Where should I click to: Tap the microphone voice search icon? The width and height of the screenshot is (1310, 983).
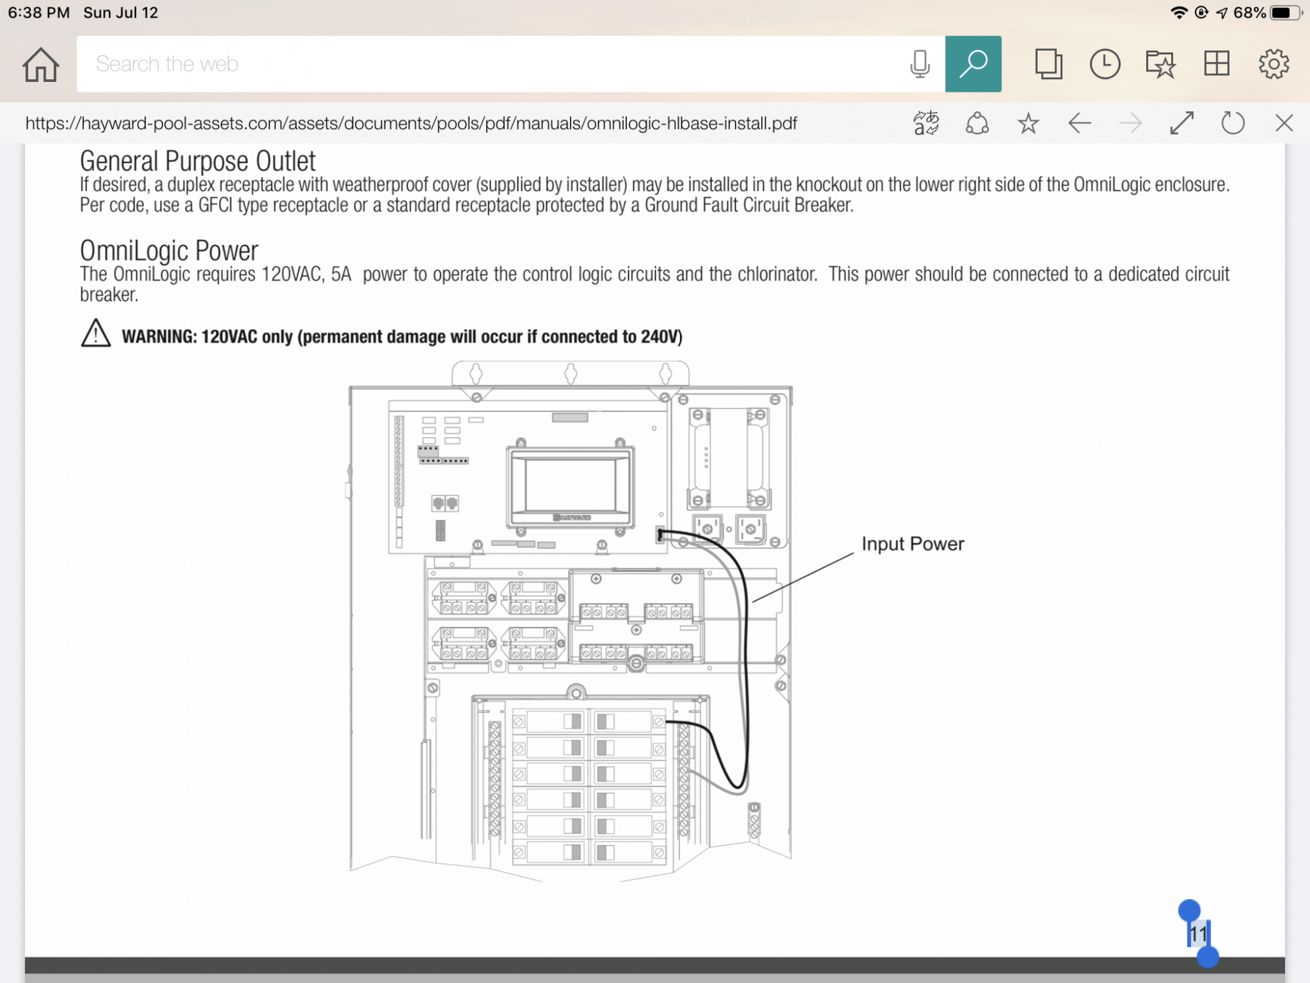920,64
